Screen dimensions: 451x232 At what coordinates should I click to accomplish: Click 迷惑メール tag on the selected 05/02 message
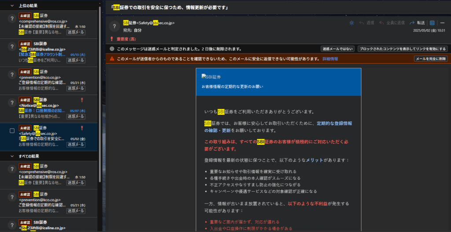76,145
